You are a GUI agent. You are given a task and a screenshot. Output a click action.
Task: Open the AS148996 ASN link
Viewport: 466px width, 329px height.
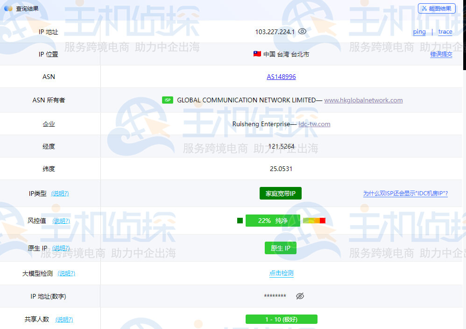tap(281, 77)
